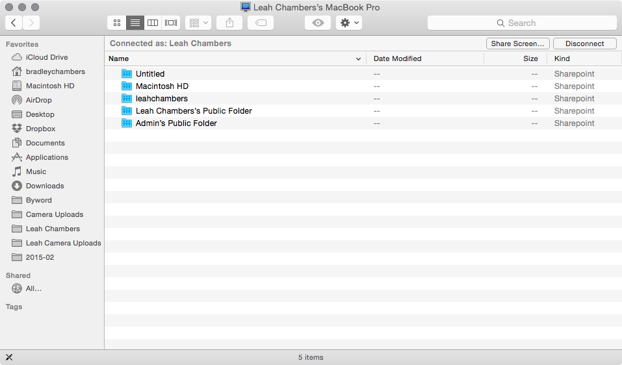Click the 5 items status text
The image size is (622, 365).
[x=311, y=357]
